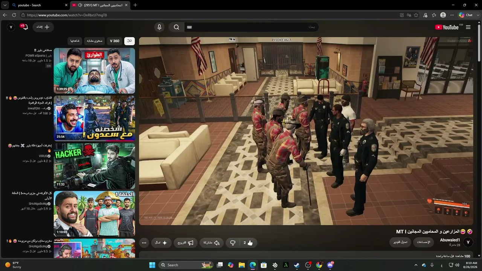Click the browser address bar URL

coord(67,15)
